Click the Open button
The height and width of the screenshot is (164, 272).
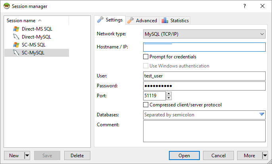pos(184,155)
